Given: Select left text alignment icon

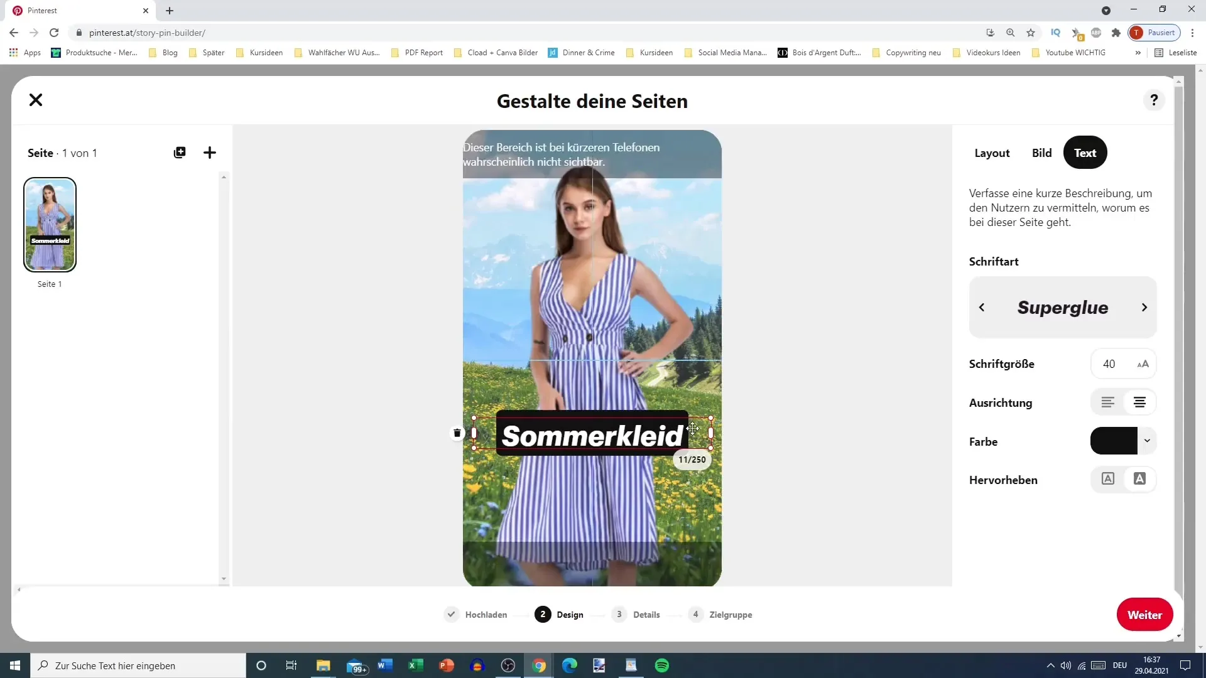Looking at the screenshot, I should (1107, 402).
